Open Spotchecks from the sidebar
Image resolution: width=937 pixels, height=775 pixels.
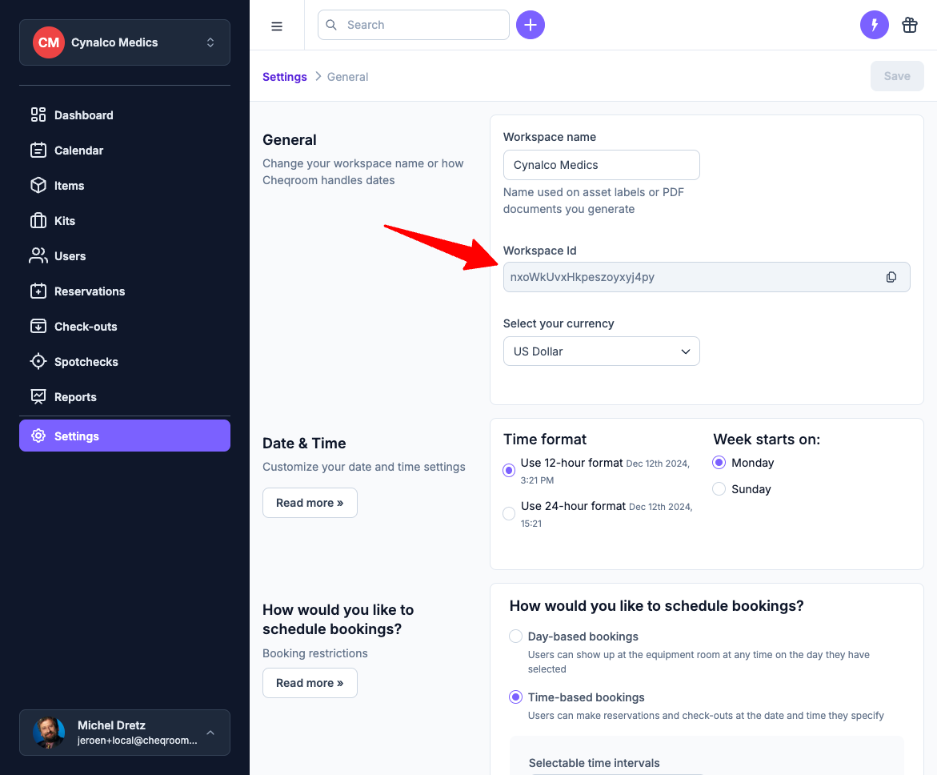pyautogui.click(x=86, y=362)
